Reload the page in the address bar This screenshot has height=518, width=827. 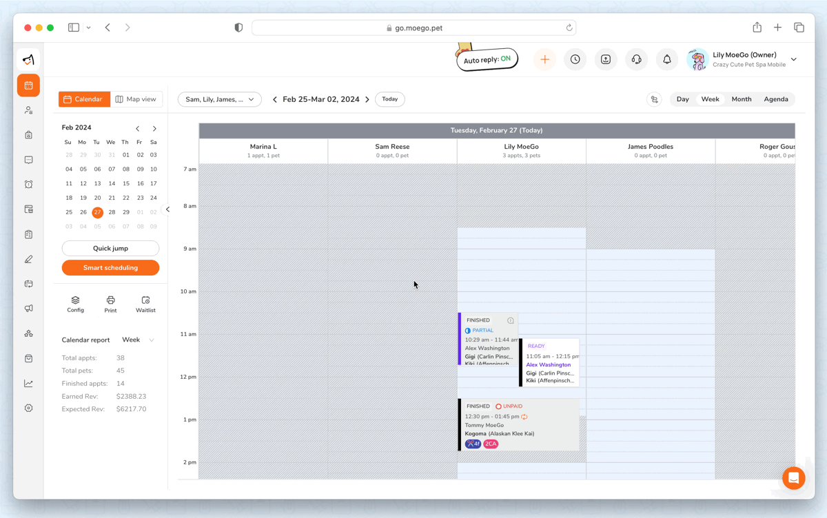[569, 28]
